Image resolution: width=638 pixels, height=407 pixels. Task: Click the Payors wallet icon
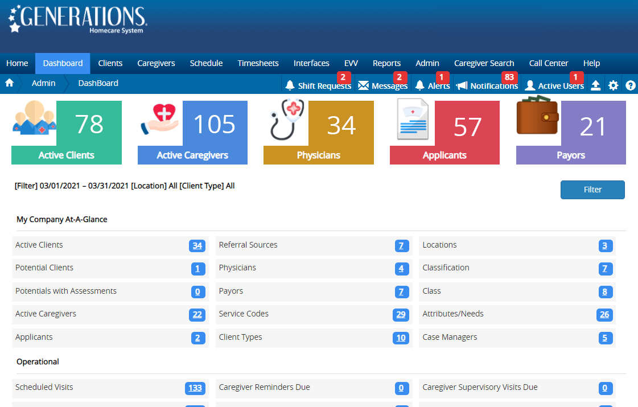click(537, 115)
